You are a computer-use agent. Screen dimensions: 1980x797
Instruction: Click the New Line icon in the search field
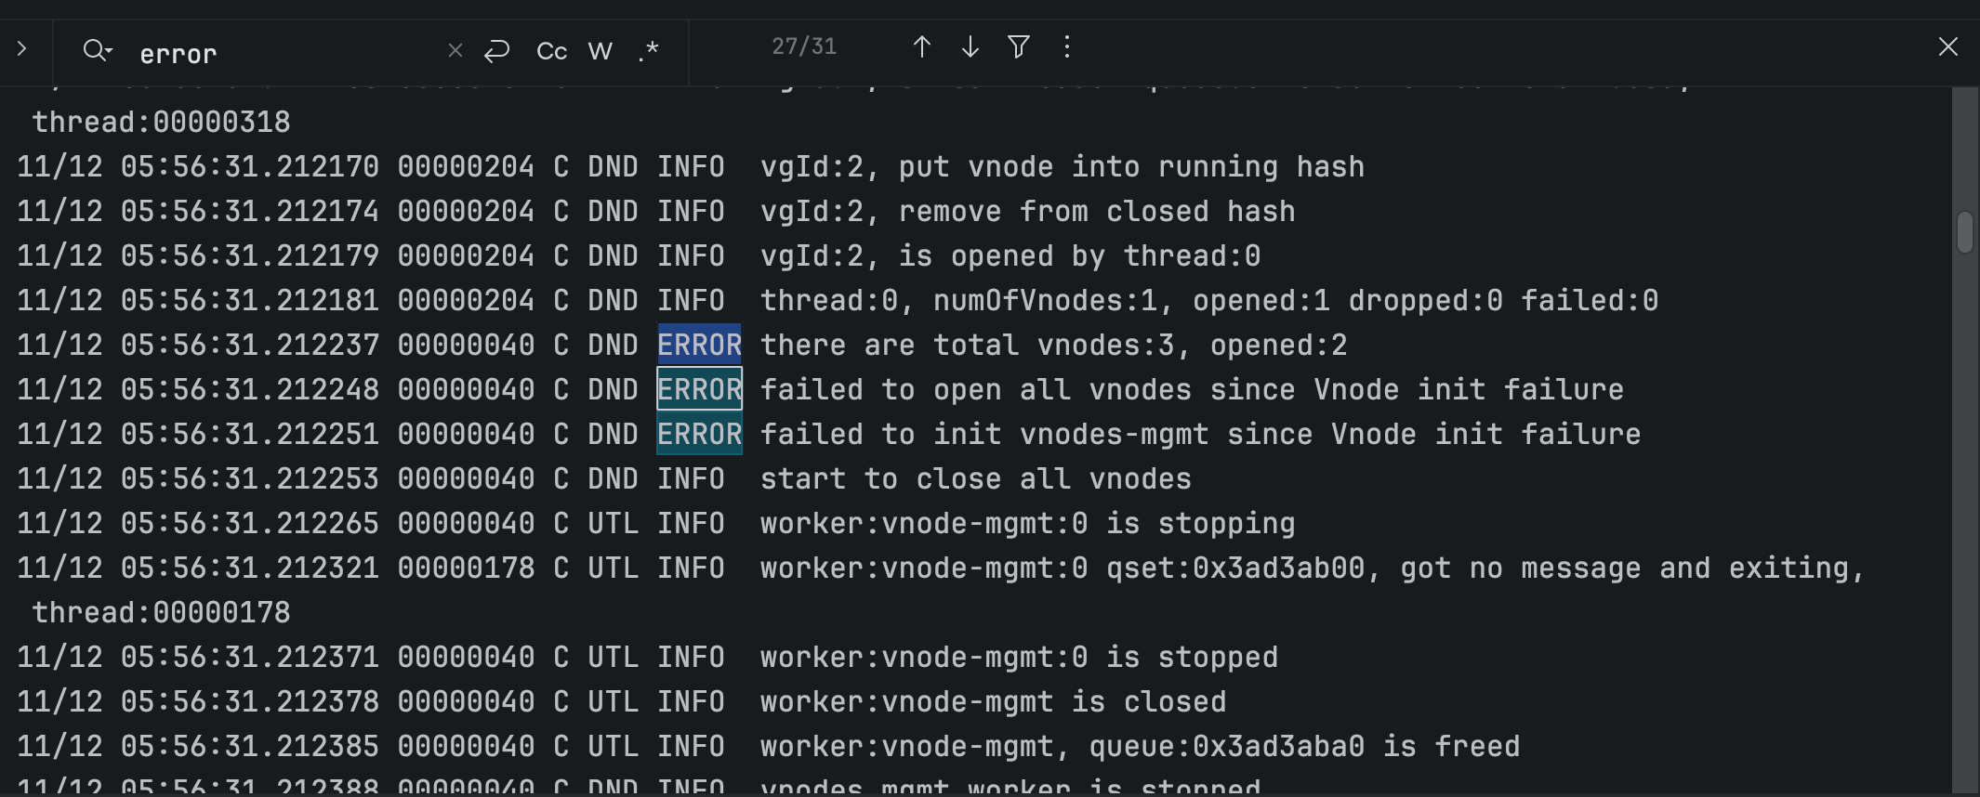click(x=497, y=50)
